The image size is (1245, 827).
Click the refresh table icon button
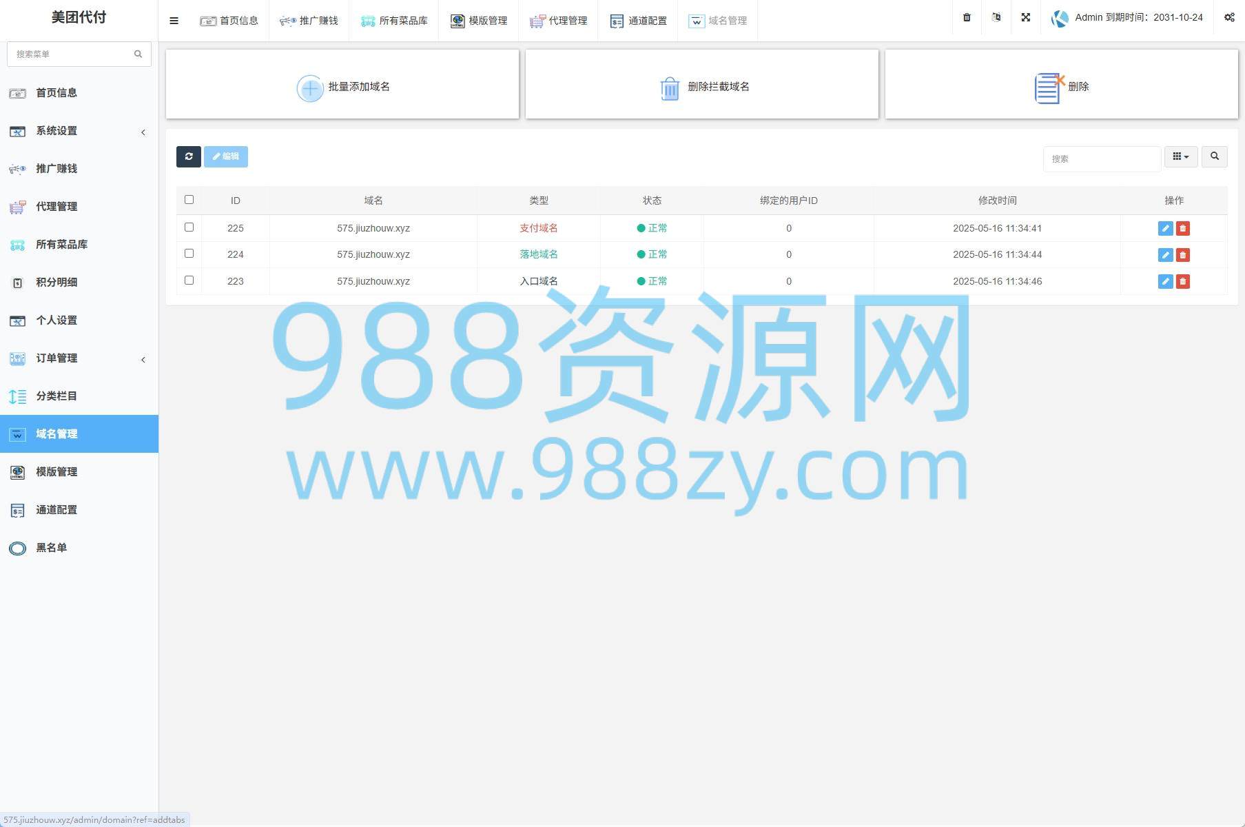188,156
